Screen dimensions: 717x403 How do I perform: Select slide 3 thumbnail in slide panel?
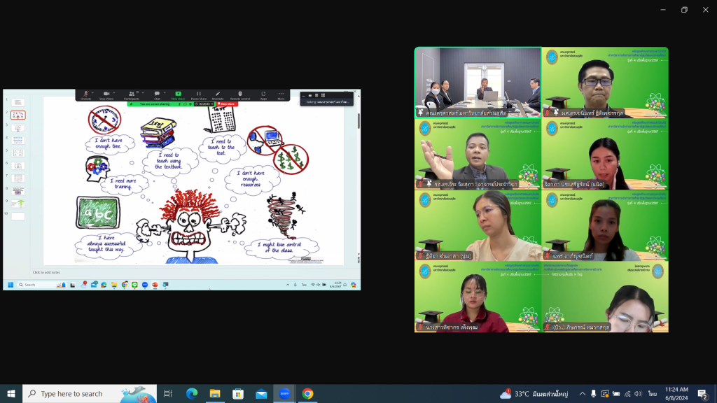tap(18, 128)
